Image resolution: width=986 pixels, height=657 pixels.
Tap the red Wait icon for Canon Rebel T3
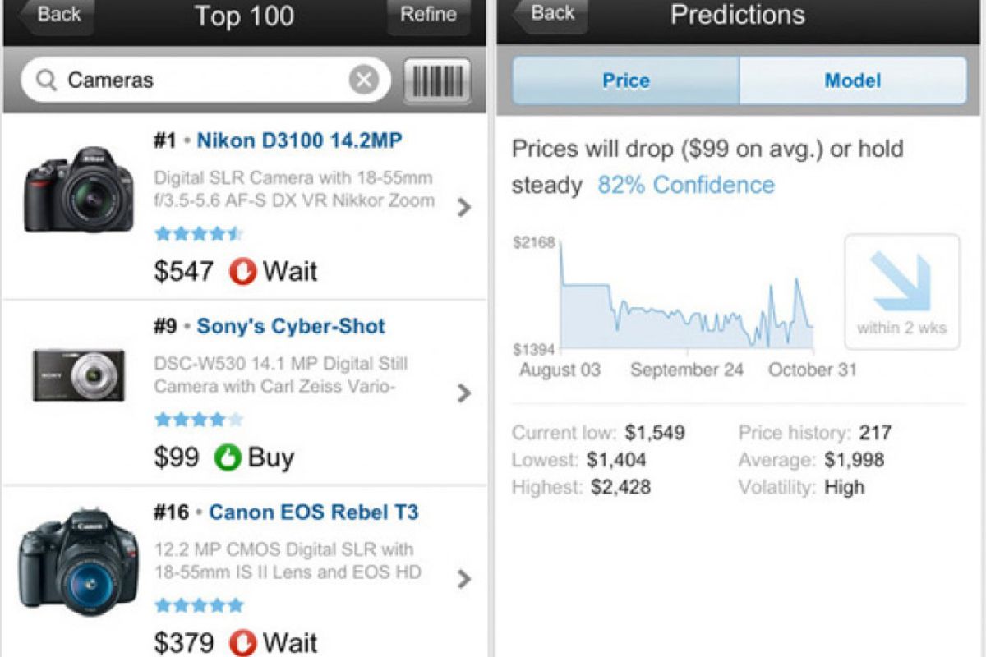click(x=243, y=641)
